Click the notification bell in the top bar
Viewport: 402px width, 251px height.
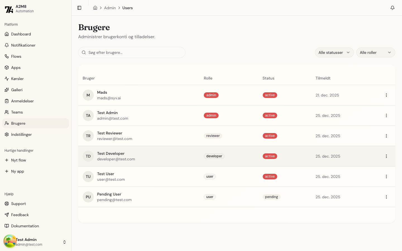pos(393,8)
